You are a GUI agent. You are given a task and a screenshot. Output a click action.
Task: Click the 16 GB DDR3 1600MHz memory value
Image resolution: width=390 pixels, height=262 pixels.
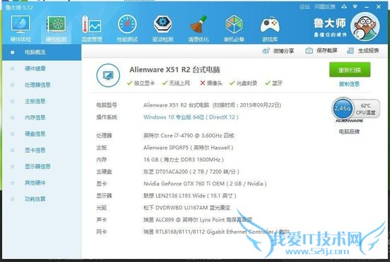184,160
